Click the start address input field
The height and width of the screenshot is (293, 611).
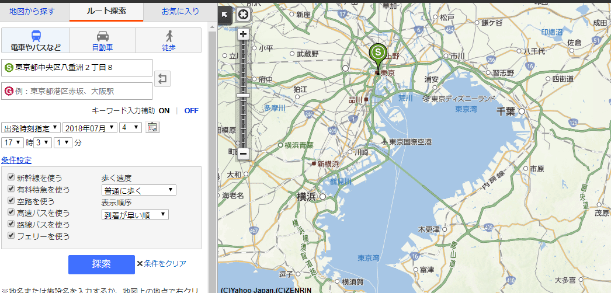pos(77,68)
